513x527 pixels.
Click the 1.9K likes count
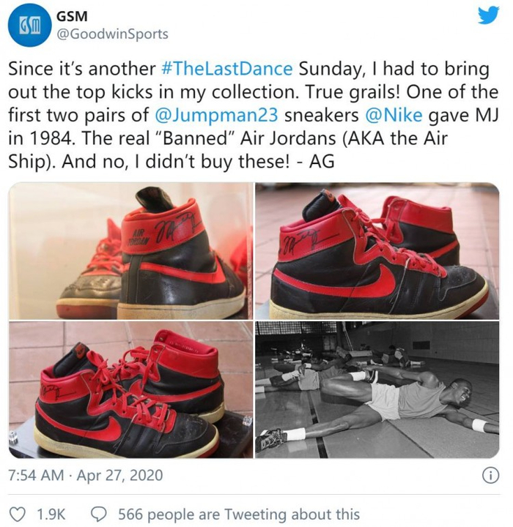[51, 515]
